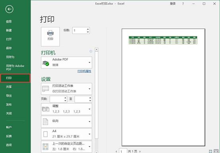Decrease the 份数 copies count
Viewport: 220px width, 153px height.
(88, 32)
